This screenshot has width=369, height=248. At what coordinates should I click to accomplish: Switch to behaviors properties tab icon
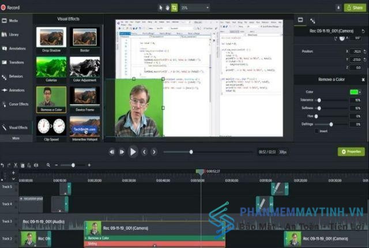312,21
